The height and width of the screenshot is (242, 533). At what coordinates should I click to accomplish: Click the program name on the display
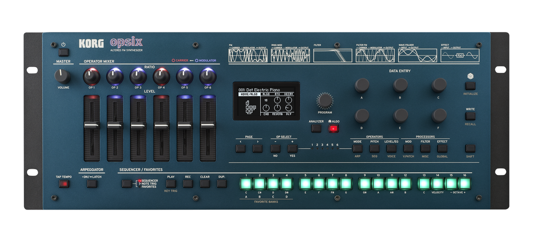click(260, 90)
